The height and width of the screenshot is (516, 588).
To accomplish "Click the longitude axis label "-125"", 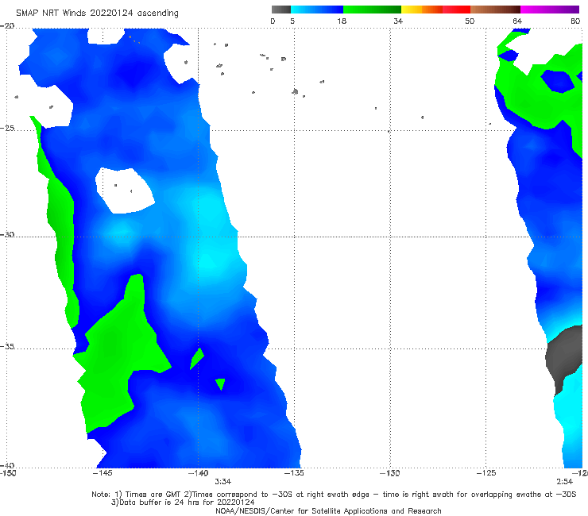I will [x=486, y=473].
